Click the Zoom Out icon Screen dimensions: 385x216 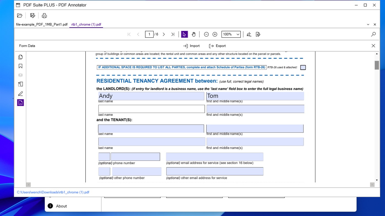[x=206, y=34]
